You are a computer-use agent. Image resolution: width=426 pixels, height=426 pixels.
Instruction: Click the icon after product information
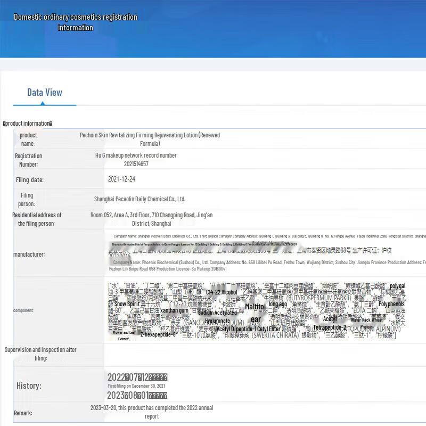(51, 124)
